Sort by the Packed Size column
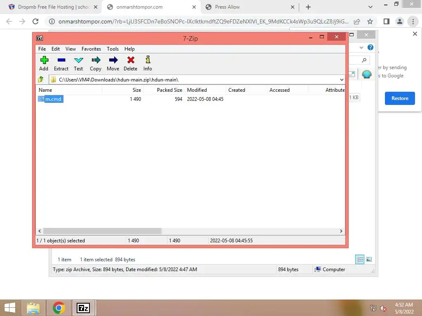Screen dimensions: 422x316 (164, 90)
